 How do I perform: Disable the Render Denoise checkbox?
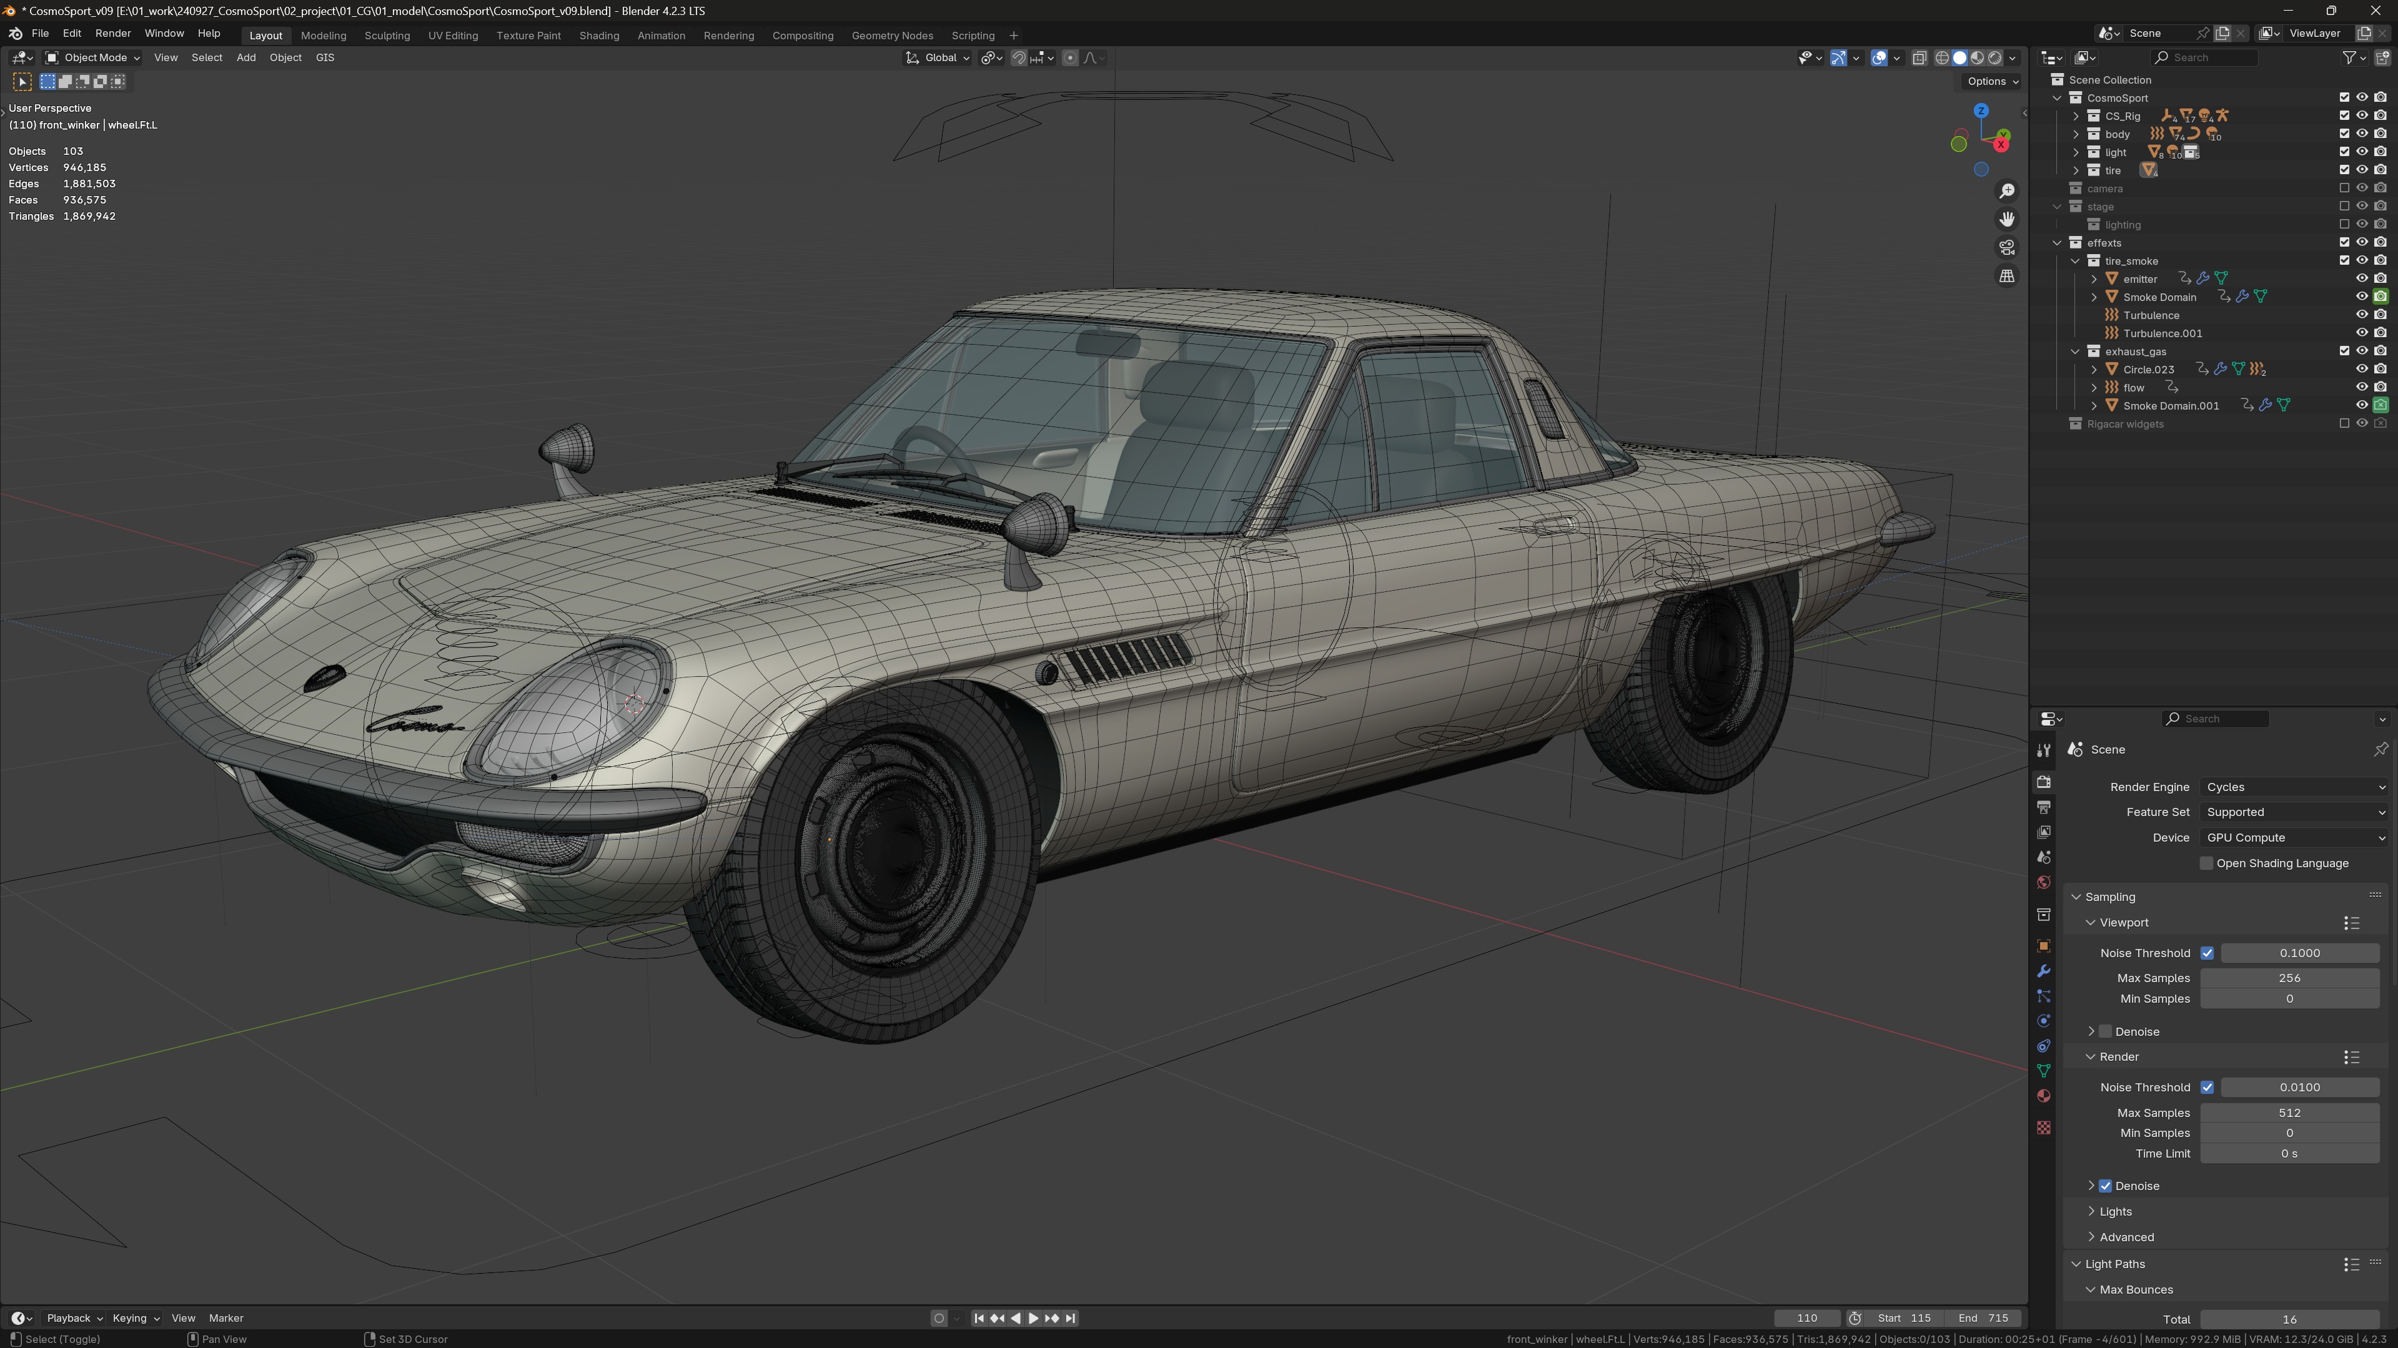tap(2106, 1186)
